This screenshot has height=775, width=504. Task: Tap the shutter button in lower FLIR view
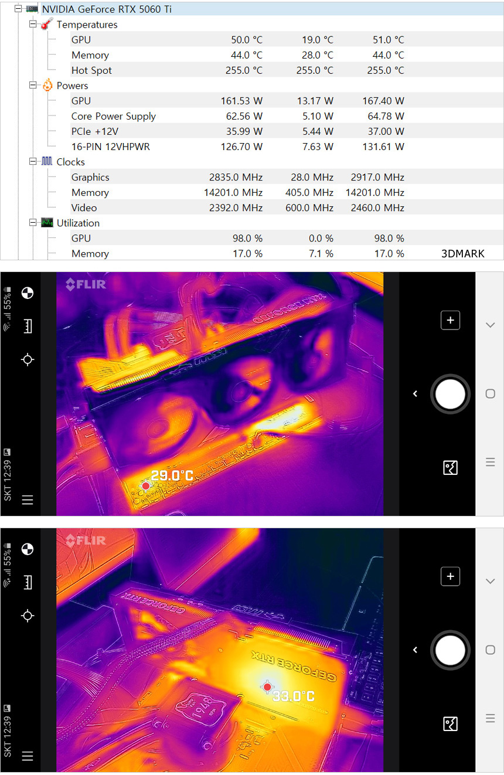pos(450,650)
